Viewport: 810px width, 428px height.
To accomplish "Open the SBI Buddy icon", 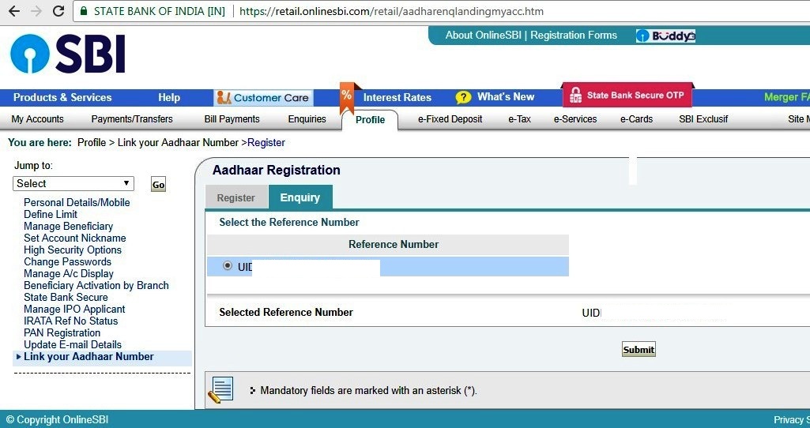I will pos(665,36).
